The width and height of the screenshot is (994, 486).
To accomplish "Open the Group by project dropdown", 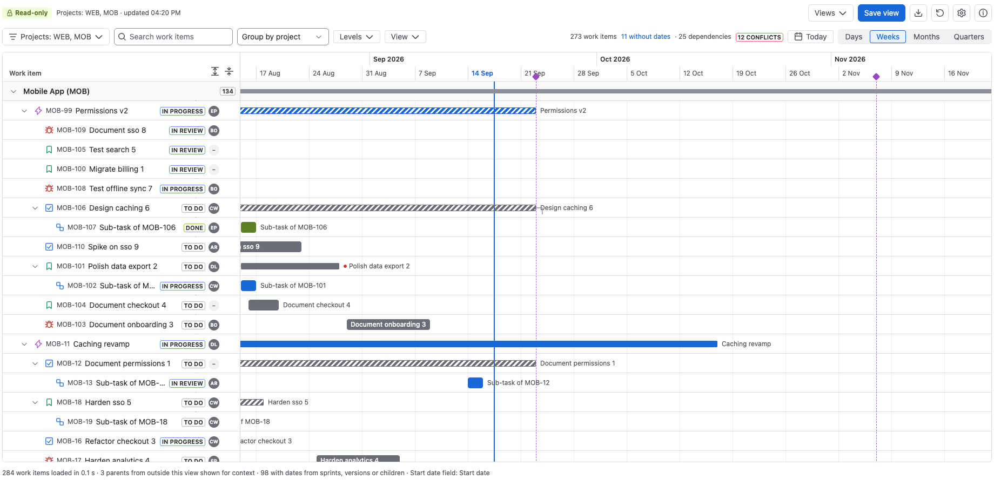I will click(x=283, y=37).
